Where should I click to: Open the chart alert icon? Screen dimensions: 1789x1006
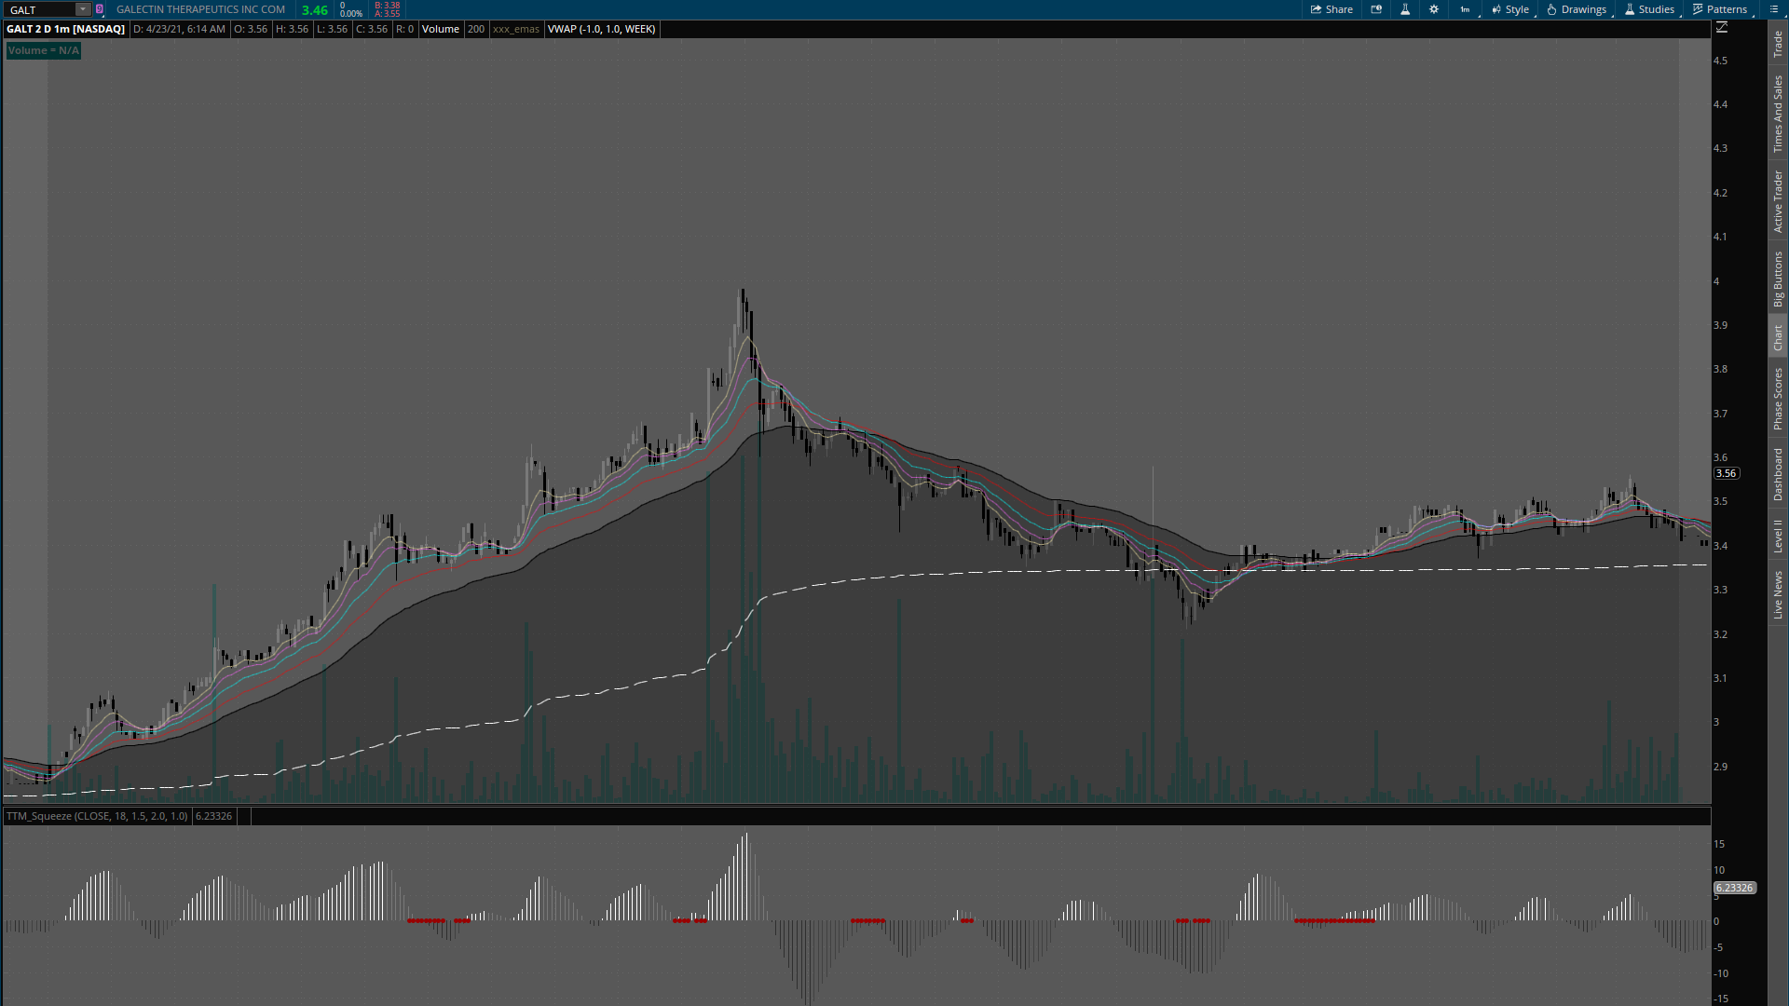click(x=1376, y=9)
